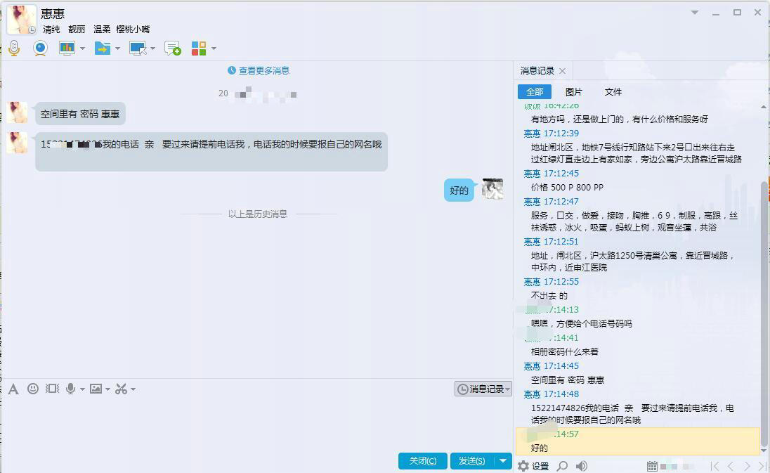Start a voice call from the top toolbar

coord(13,48)
